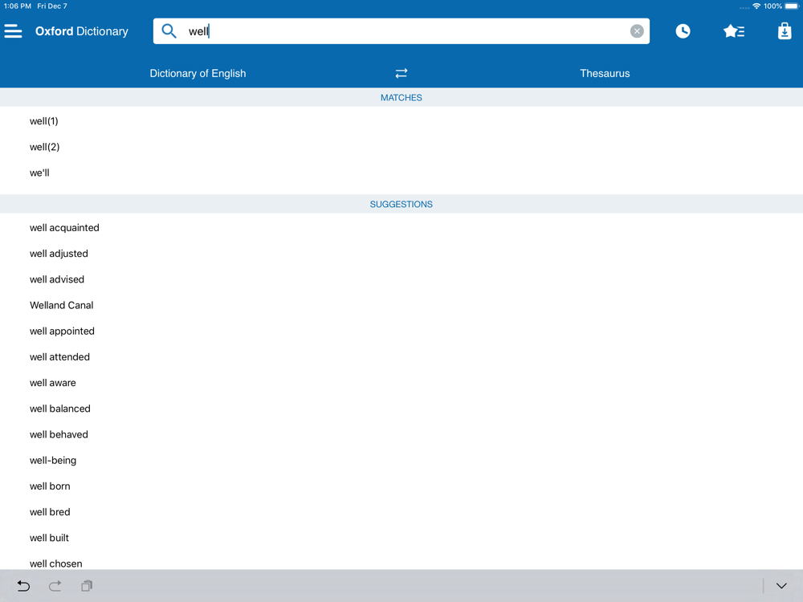Open the favorites star list

coord(734,31)
